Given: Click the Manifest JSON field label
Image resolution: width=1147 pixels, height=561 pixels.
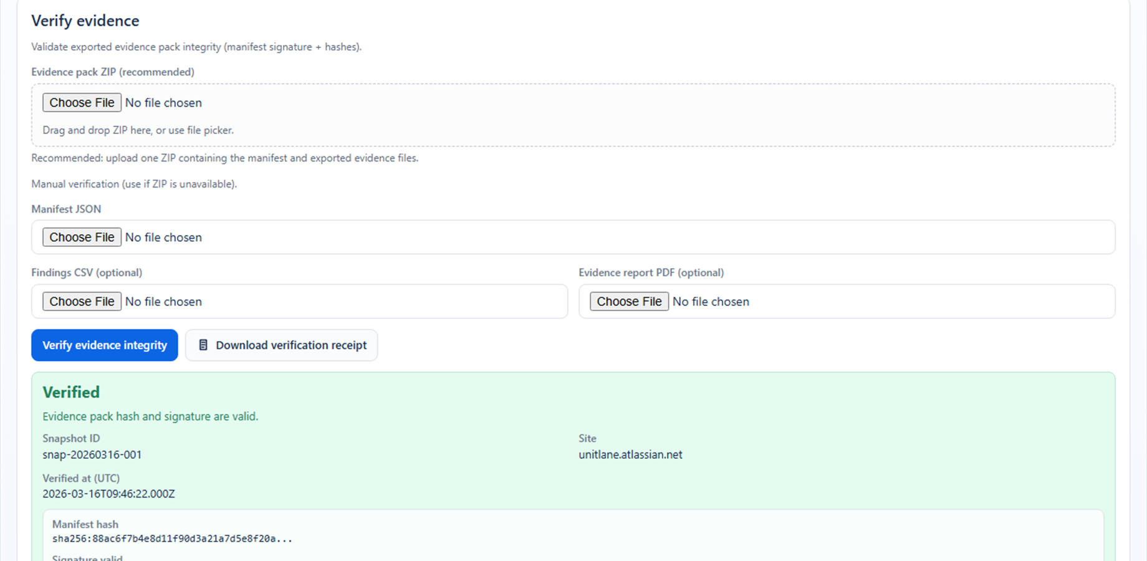Looking at the screenshot, I should [66, 209].
